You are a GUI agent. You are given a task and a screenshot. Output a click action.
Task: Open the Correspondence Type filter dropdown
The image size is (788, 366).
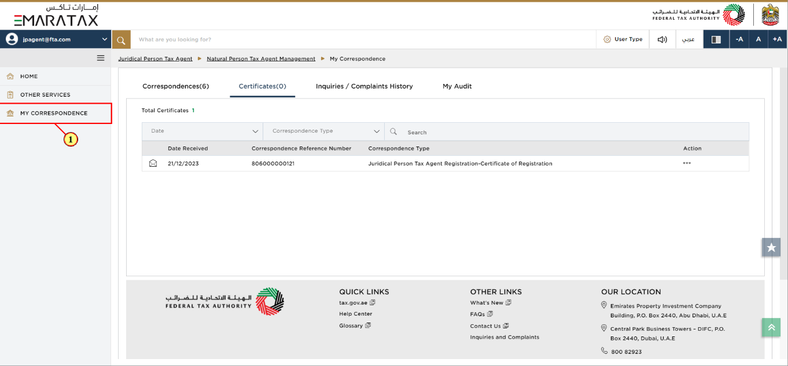click(324, 131)
